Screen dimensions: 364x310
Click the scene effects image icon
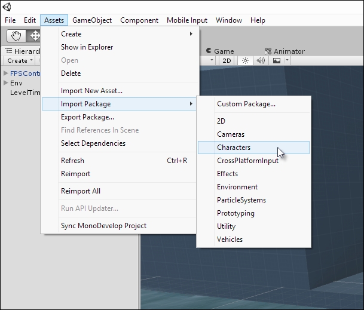tap(277, 61)
